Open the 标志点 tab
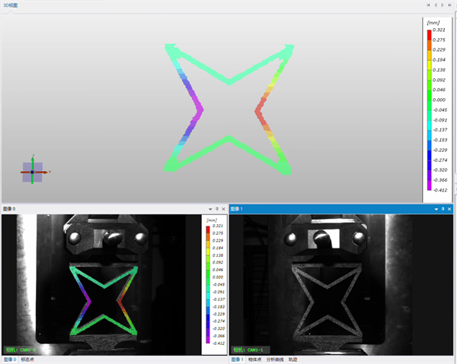 (27, 359)
